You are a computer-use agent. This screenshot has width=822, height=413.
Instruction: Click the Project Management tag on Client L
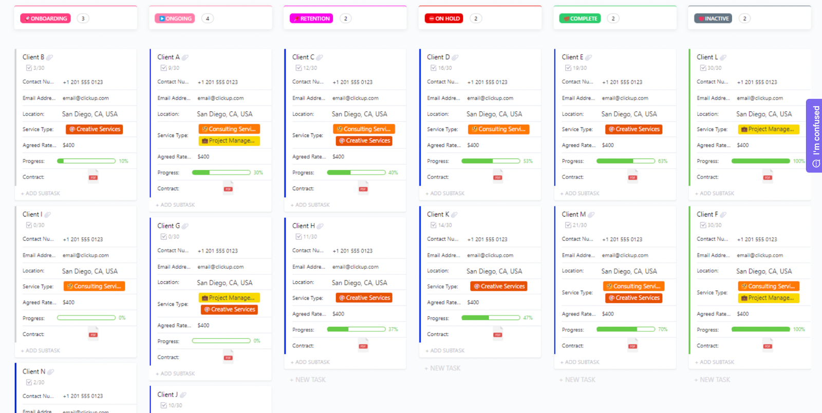click(x=769, y=129)
